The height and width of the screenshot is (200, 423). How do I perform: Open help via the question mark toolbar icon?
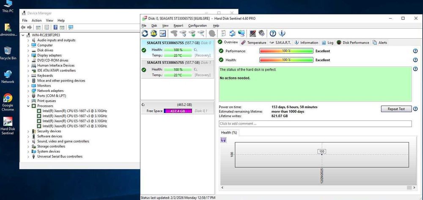[x=273, y=33]
